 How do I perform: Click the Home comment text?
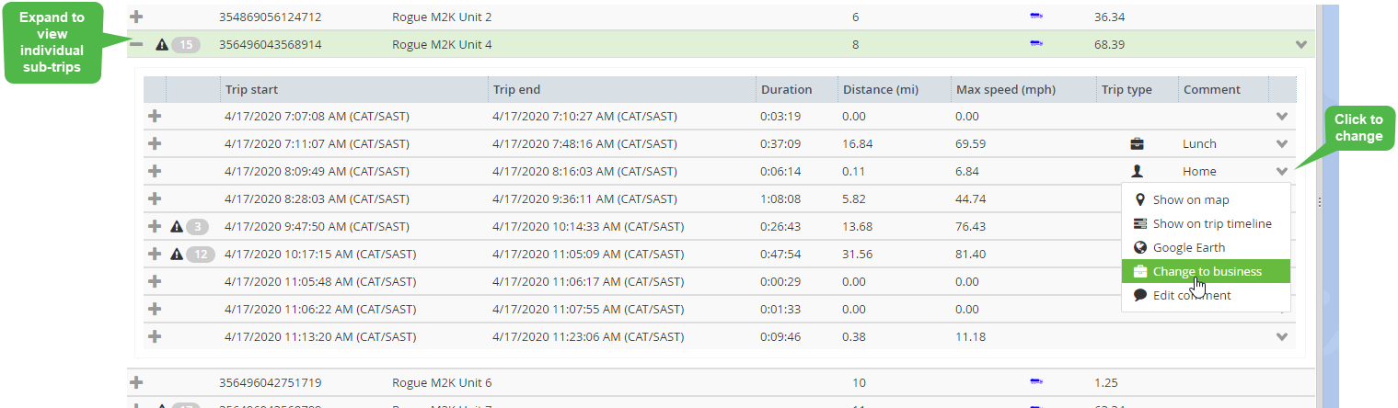click(x=1199, y=171)
